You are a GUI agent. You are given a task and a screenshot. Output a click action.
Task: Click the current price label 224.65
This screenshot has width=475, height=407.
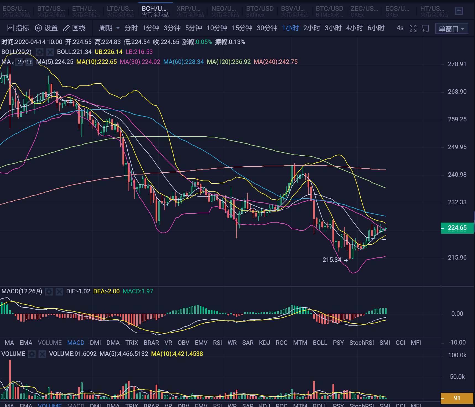pyautogui.click(x=457, y=228)
